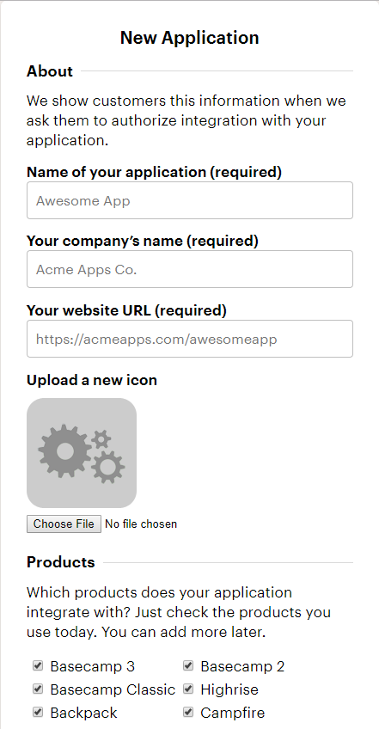379x729 pixels.
Task: Click the Upload a new icon label
Action: point(92,380)
